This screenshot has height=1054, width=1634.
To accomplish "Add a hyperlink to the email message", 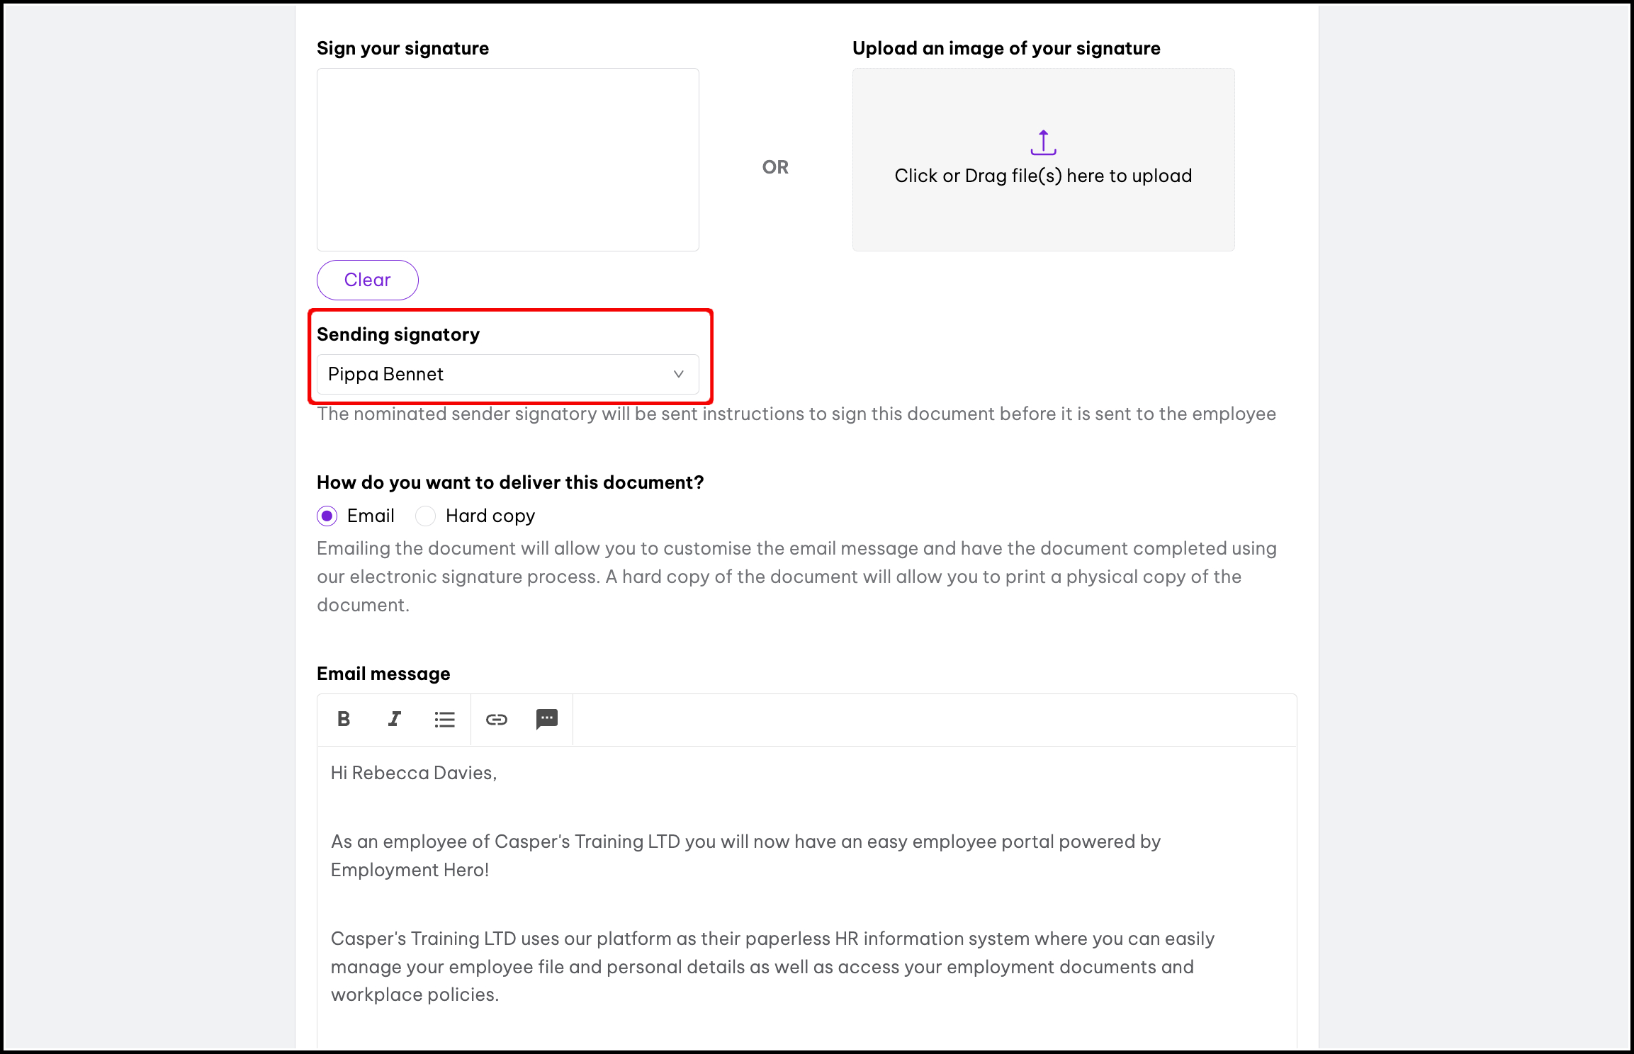I will coord(496,719).
